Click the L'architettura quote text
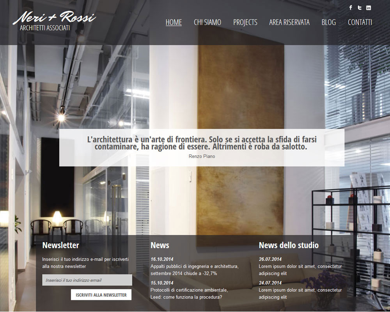Image resolution: width=390 pixels, height=312 pixels. click(x=202, y=143)
